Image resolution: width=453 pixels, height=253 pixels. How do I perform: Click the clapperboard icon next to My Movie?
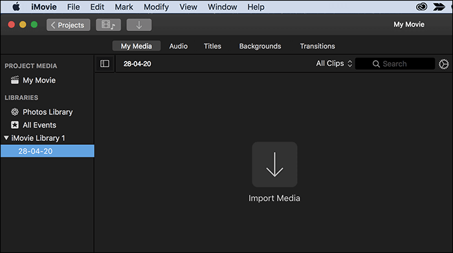pos(15,80)
